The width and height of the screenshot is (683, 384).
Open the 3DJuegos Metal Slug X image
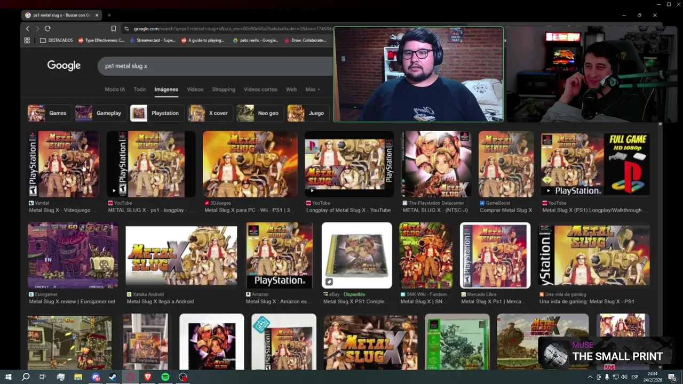pos(250,164)
